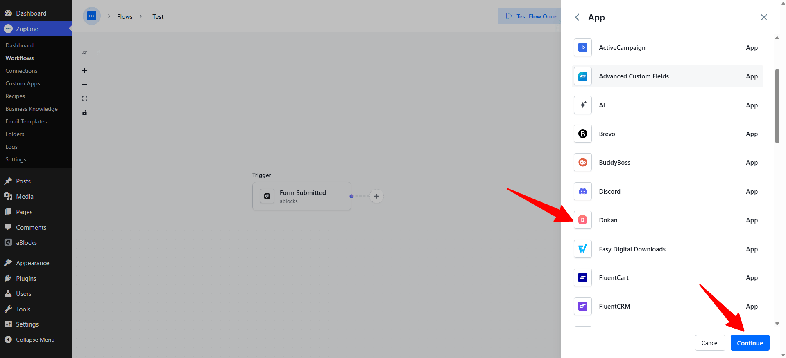The width and height of the screenshot is (786, 358).
Task: Zoom in on the flow canvas
Action: coord(84,71)
